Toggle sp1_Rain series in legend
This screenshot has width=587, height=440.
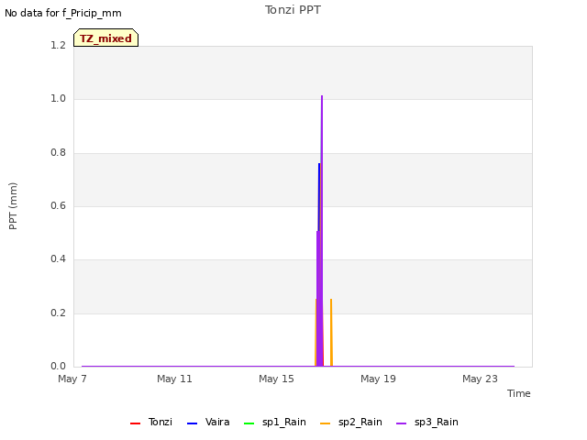point(275,422)
